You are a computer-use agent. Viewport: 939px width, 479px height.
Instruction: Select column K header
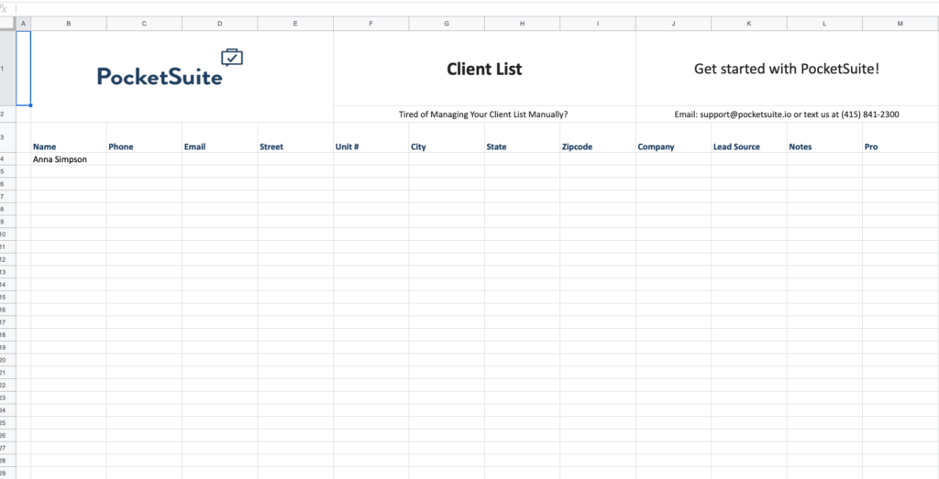pyautogui.click(x=749, y=23)
